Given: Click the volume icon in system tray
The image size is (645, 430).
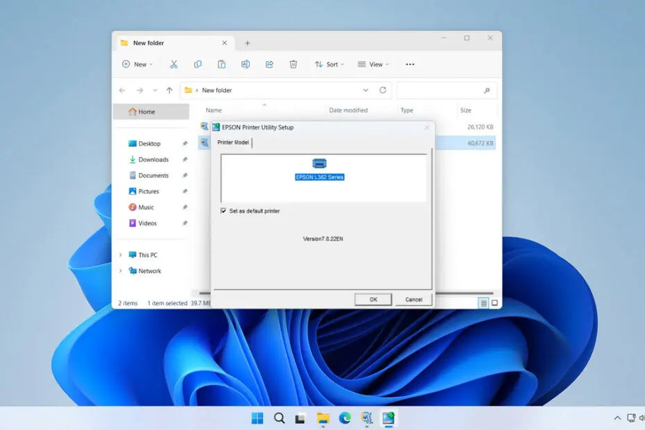Looking at the screenshot, I should (x=642, y=418).
